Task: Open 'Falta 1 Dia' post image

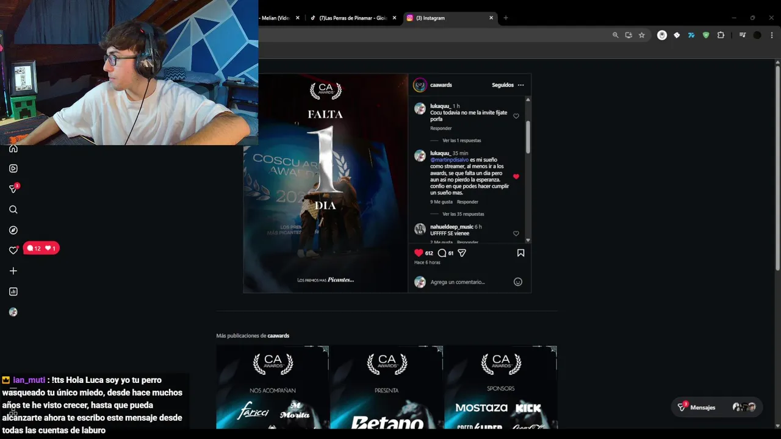Action: point(325,183)
